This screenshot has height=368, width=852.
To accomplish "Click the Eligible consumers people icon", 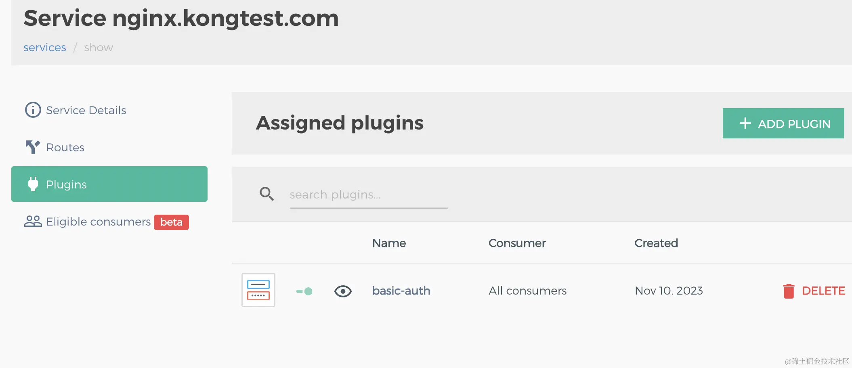I will coord(33,221).
